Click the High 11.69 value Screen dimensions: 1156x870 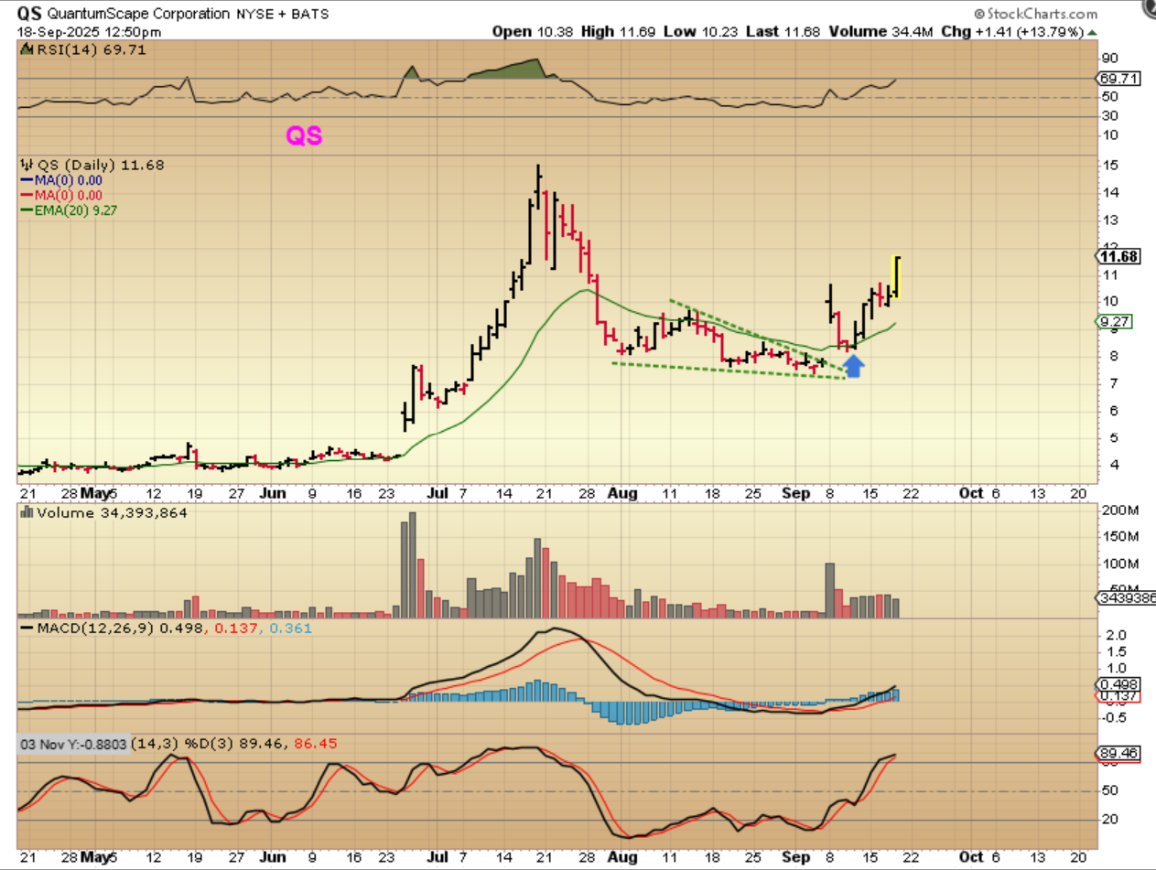pos(621,31)
